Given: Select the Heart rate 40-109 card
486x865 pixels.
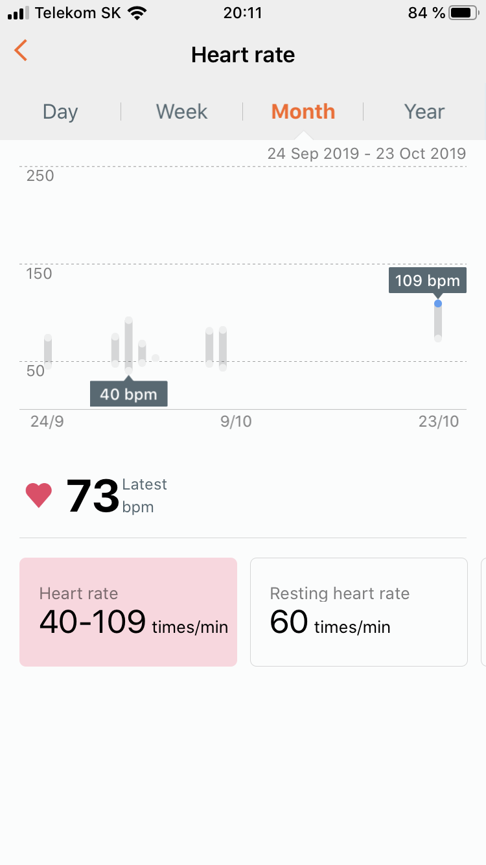Looking at the screenshot, I should point(128,611).
